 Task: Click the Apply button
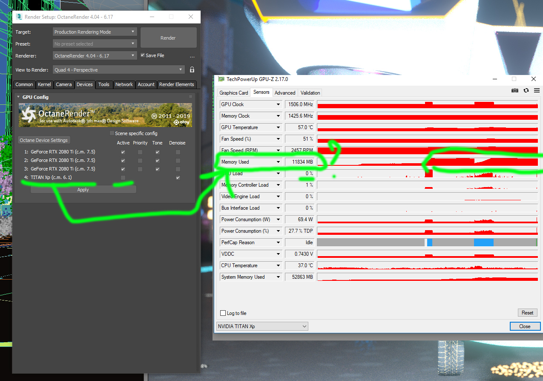[83, 190]
